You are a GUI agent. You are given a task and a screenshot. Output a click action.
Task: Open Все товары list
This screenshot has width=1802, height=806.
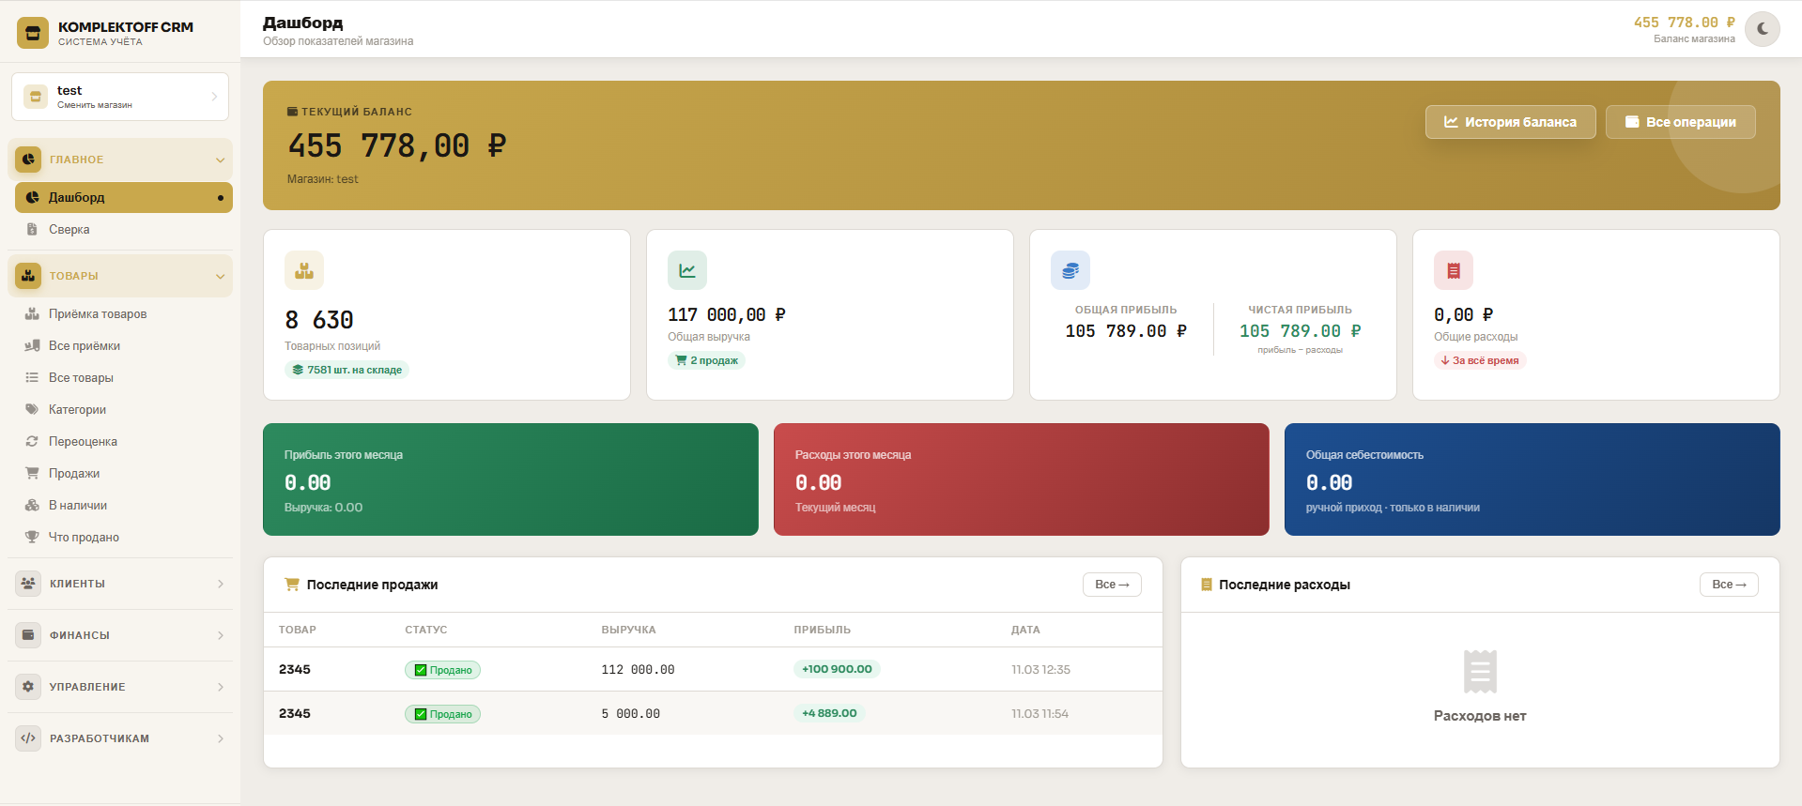coord(124,378)
